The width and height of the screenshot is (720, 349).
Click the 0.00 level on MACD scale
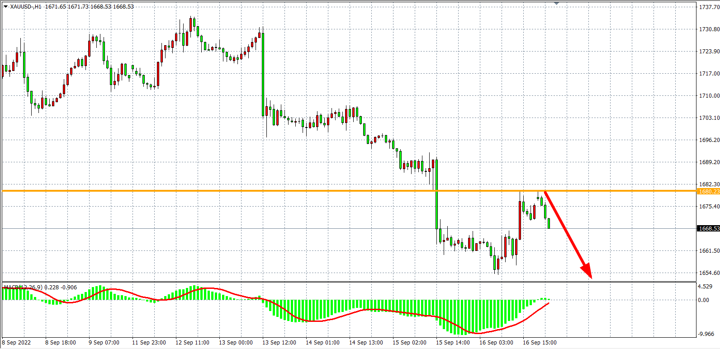703,300
